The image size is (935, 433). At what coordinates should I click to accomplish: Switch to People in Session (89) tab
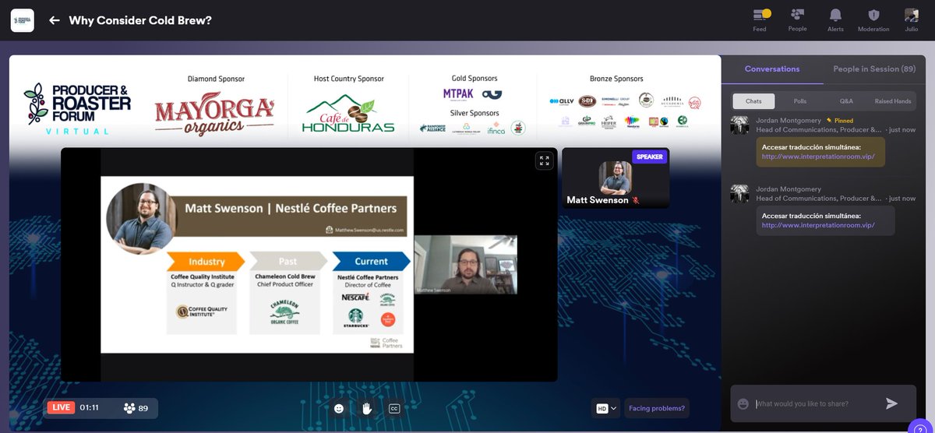874,69
